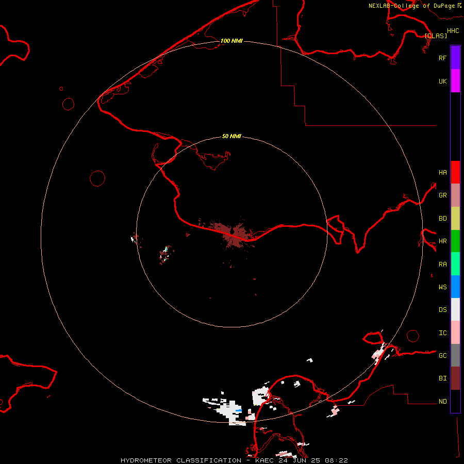This screenshot has height=464, width=464.
Task: Click the IC legend label
Action: [442, 333]
